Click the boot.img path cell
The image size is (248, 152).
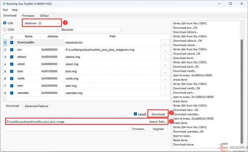click(x=113, y=71)
